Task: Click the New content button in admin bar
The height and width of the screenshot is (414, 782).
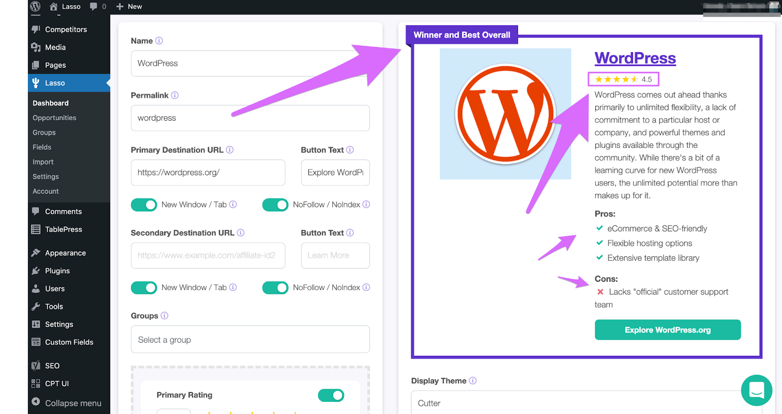Action: [x=129, y=6]
